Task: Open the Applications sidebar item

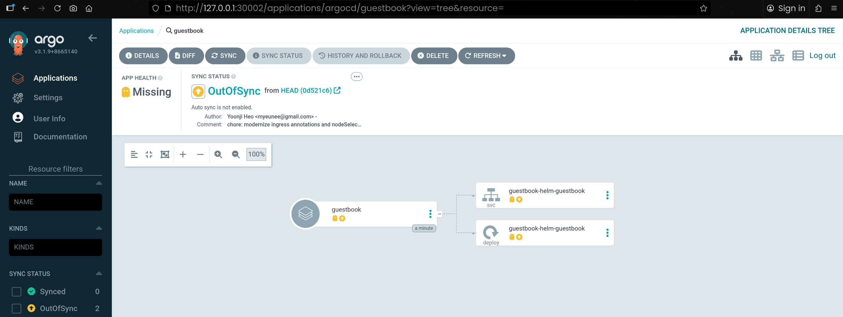Action: 55,78
